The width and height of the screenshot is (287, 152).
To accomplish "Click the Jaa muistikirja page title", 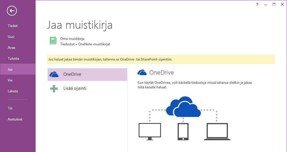I will [80, 25].
